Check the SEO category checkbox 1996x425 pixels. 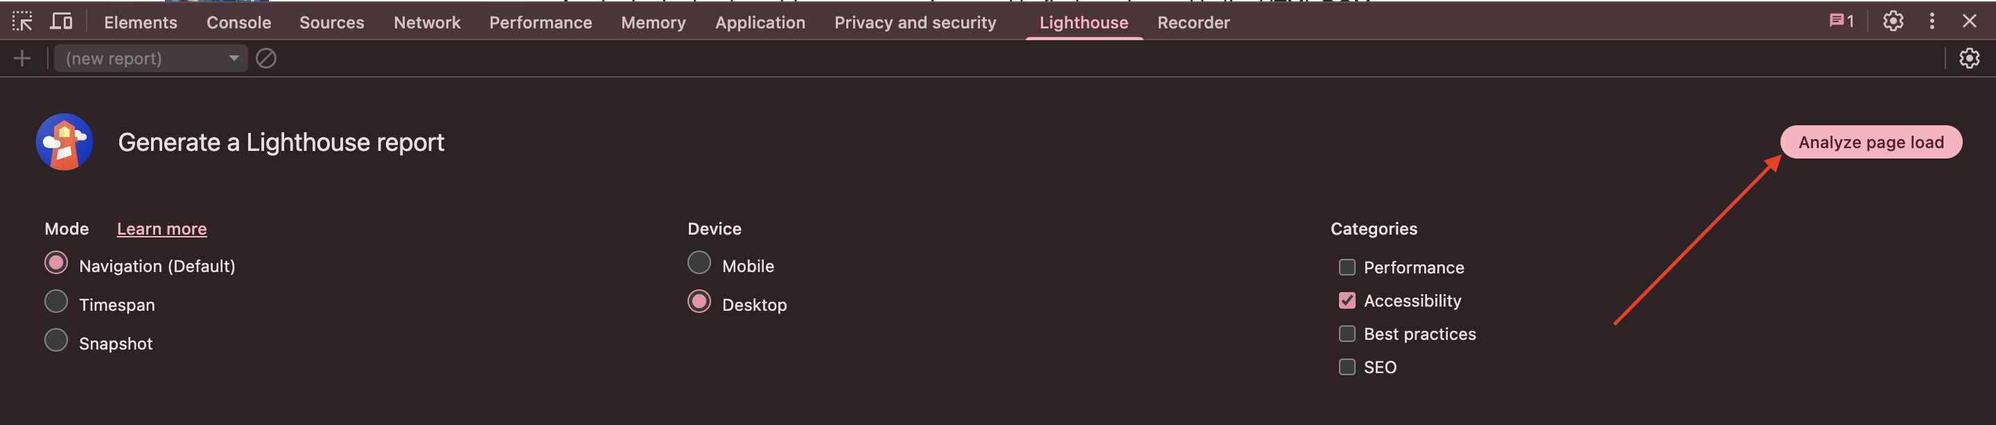click(1347, 368)
